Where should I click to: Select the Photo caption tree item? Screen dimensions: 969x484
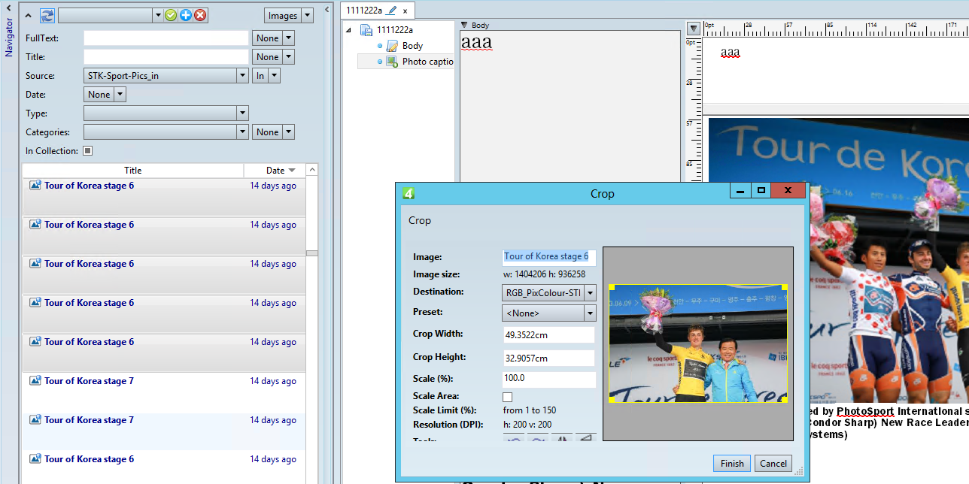(x=427, y=62)
